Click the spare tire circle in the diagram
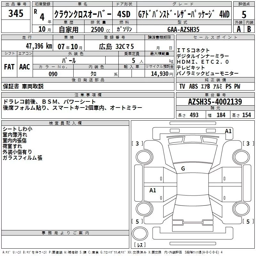 tap(140, 234)
